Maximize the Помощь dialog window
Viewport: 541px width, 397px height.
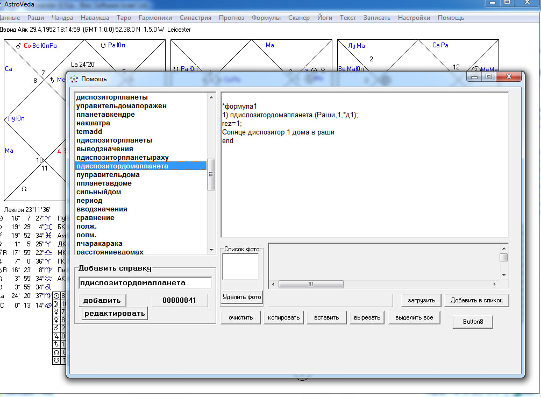488,77
